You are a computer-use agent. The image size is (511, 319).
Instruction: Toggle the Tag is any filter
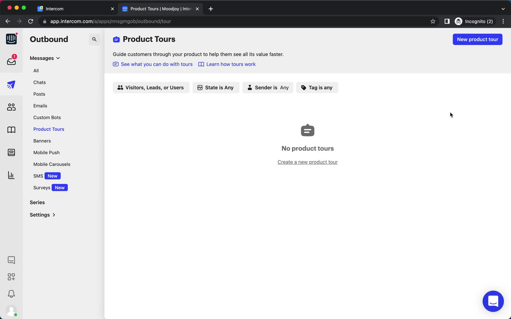(x=317, y=87)
